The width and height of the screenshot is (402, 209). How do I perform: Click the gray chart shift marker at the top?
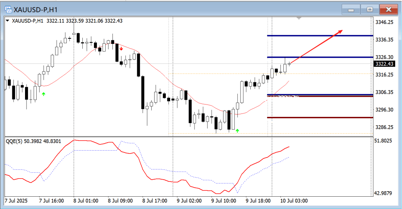point(299,18)
